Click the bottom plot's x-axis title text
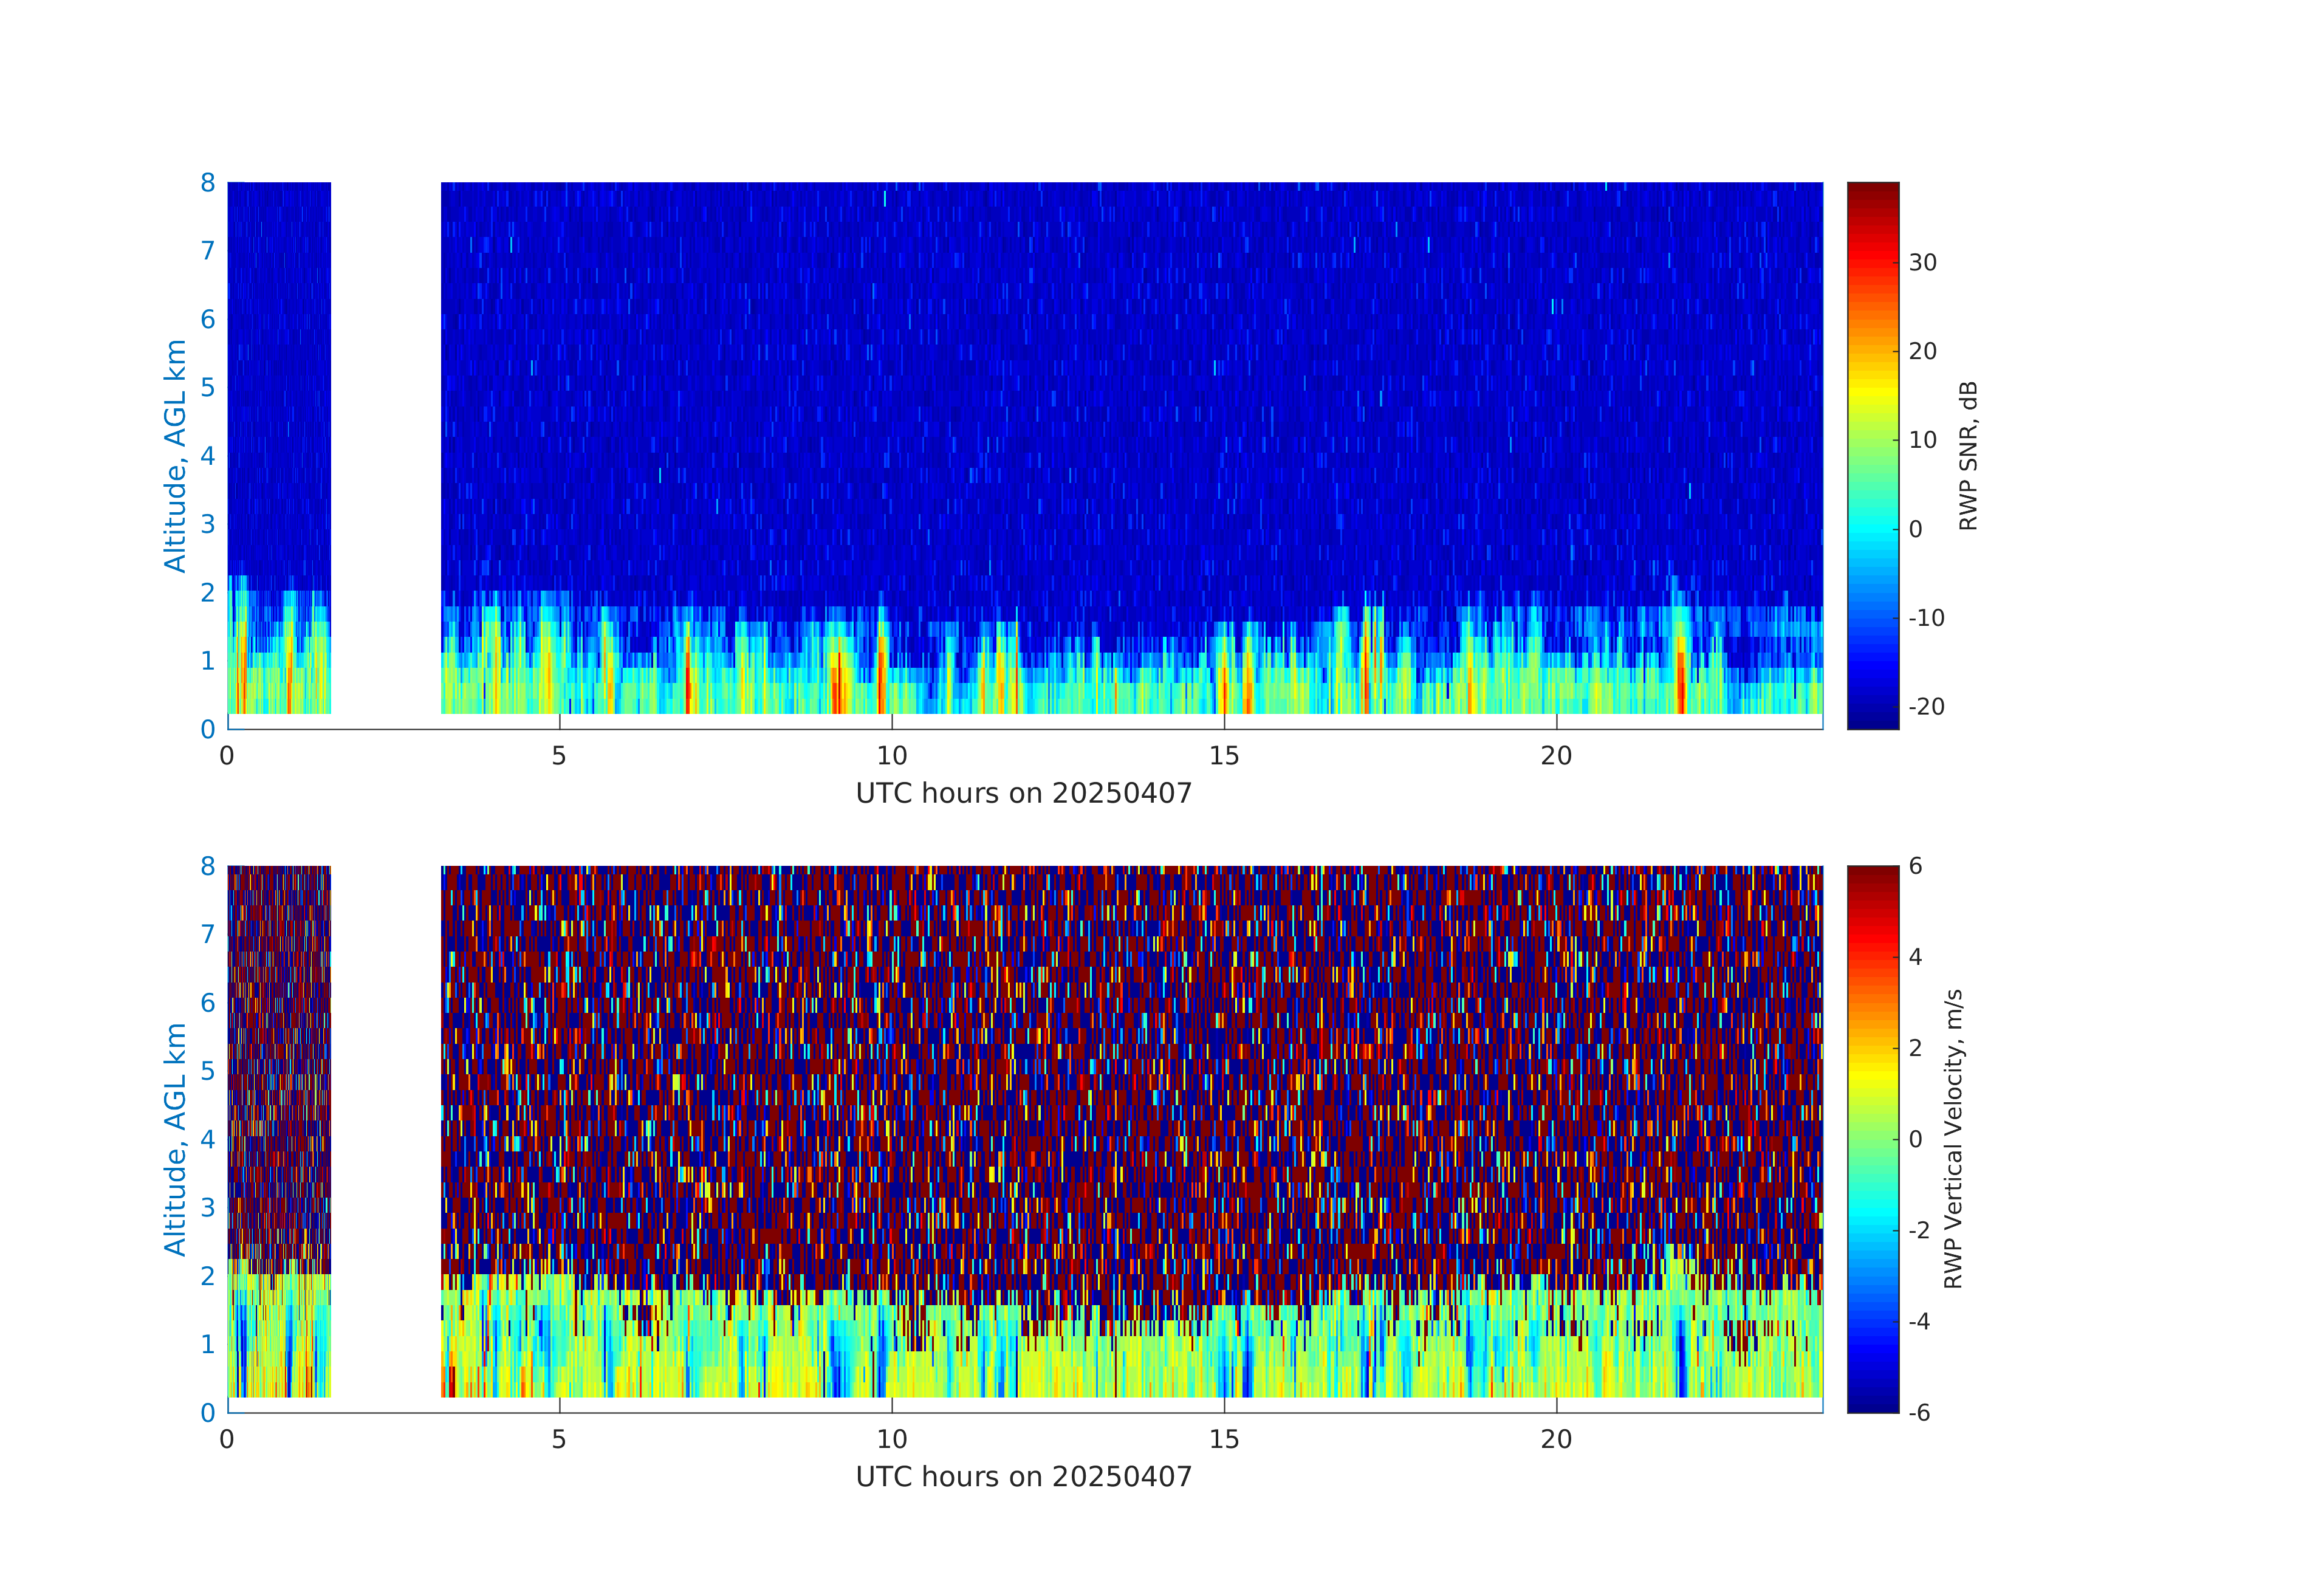2324x1595 pixels. 1023,1477
